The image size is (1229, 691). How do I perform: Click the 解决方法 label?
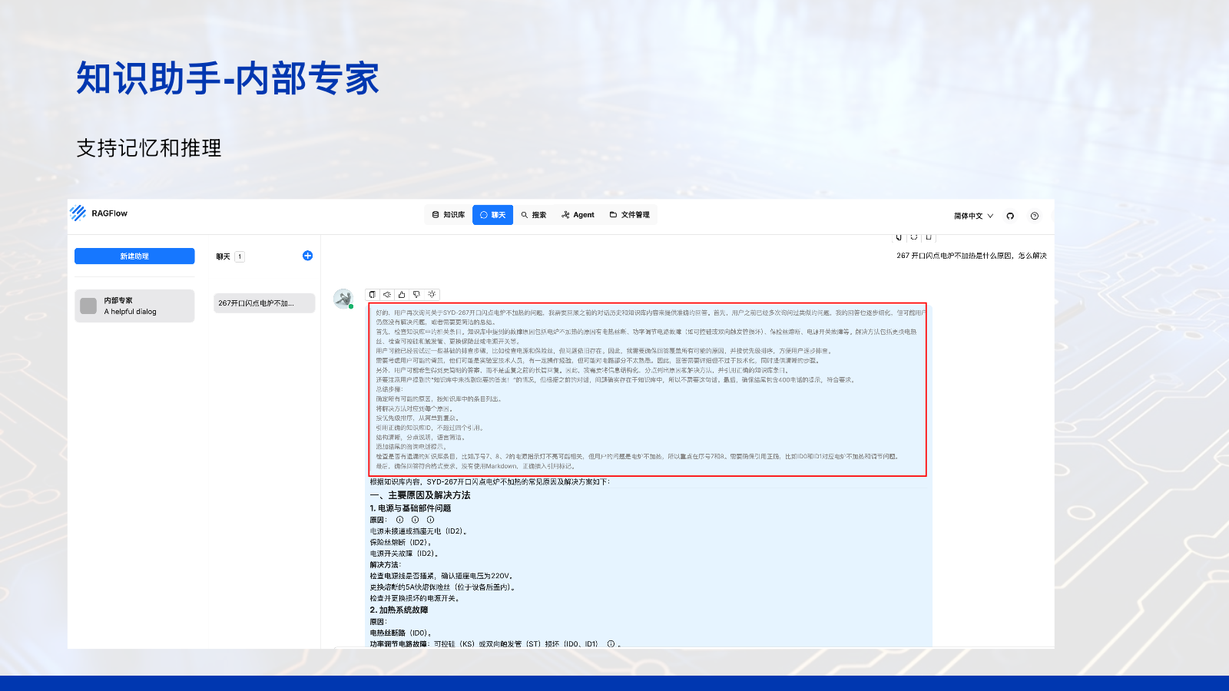[385, 565]
